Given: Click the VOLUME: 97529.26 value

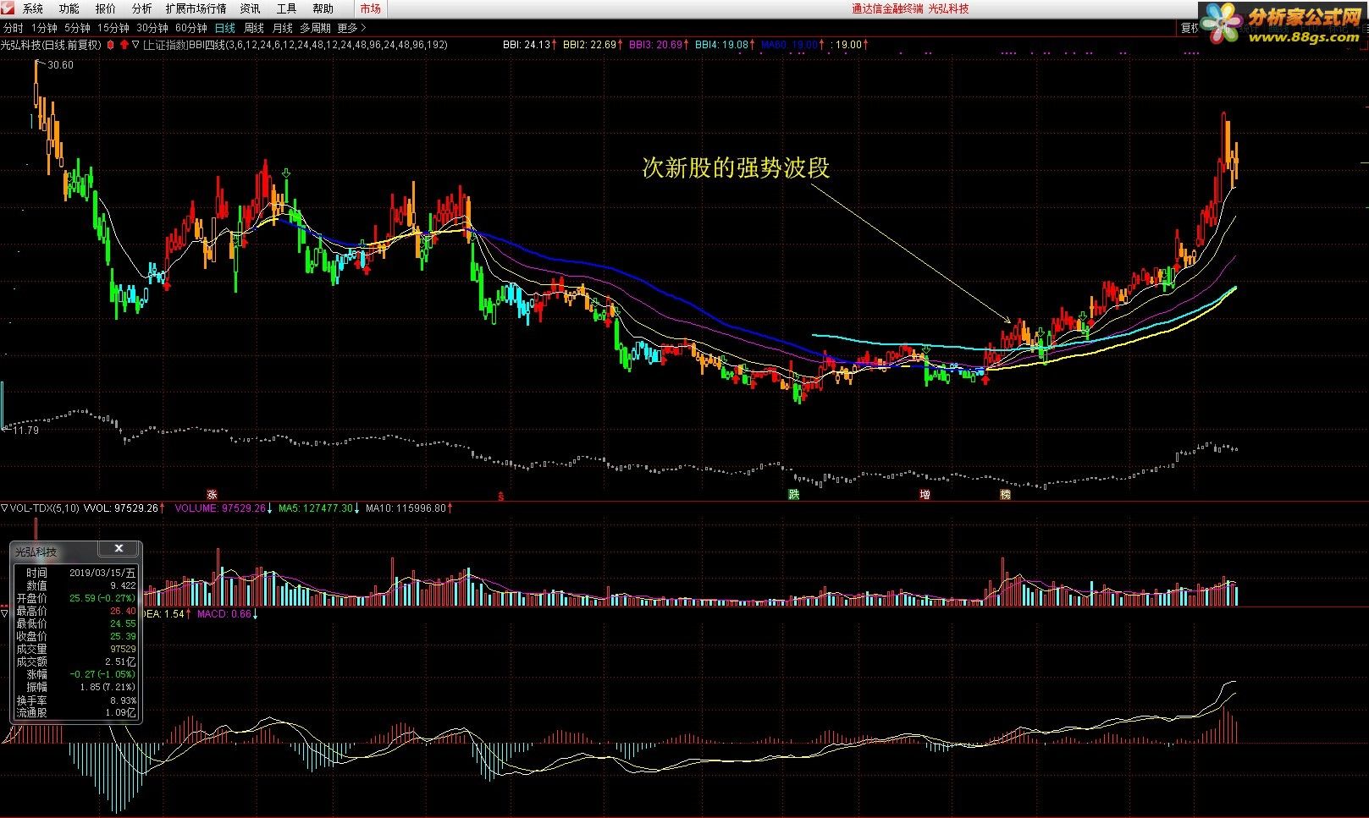Looking at the screenshot, I should [220, 508].
